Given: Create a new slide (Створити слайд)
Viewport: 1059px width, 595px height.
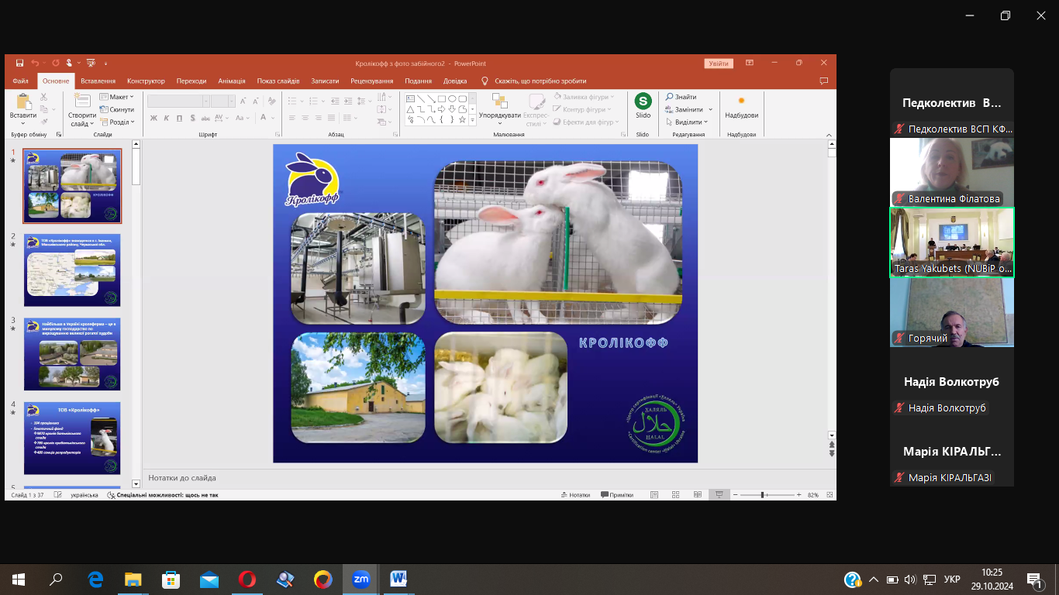Looking at the screenshot, I should coord(82,109).
